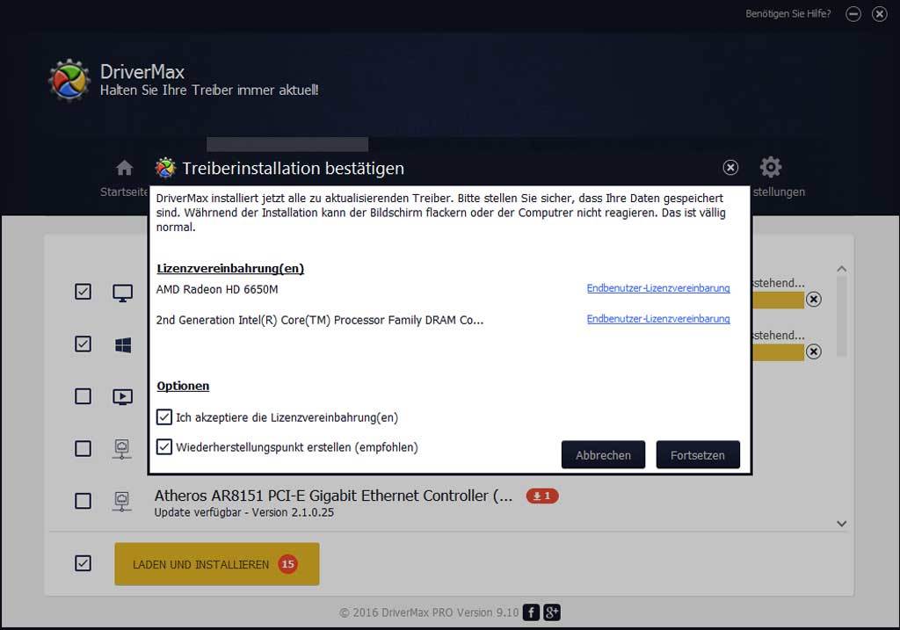Screen dimensions: 900x630
Task: Click the 15 count badge
Action: click(287, 564)
